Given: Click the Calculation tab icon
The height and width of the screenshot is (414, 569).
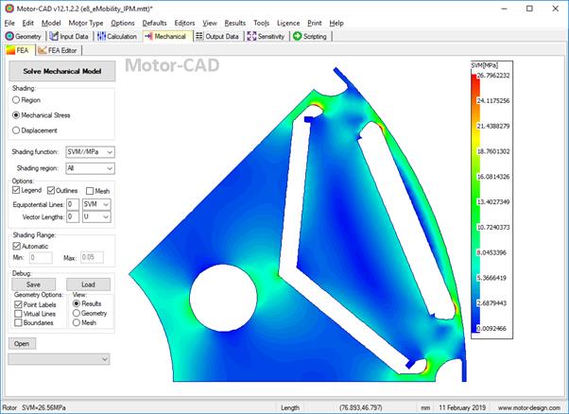Looking at the screenshot, I should click(102, 36).
